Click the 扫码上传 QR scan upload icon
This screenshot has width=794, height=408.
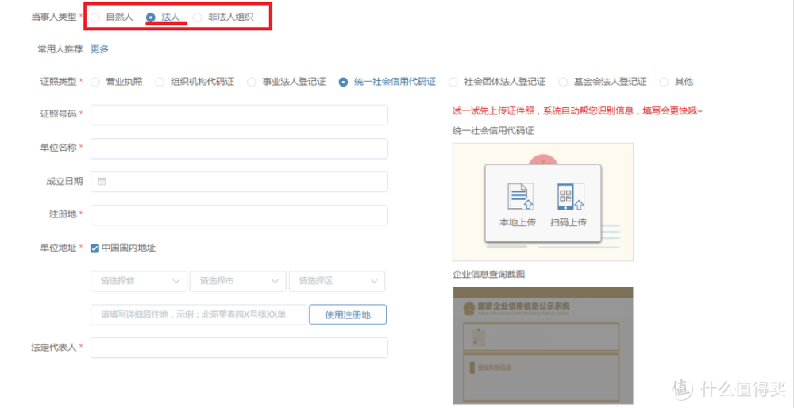[x=569, y=196]
